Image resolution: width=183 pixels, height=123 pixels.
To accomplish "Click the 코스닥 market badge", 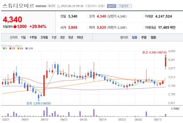I will pyautogui.click(x=51, y=6).
